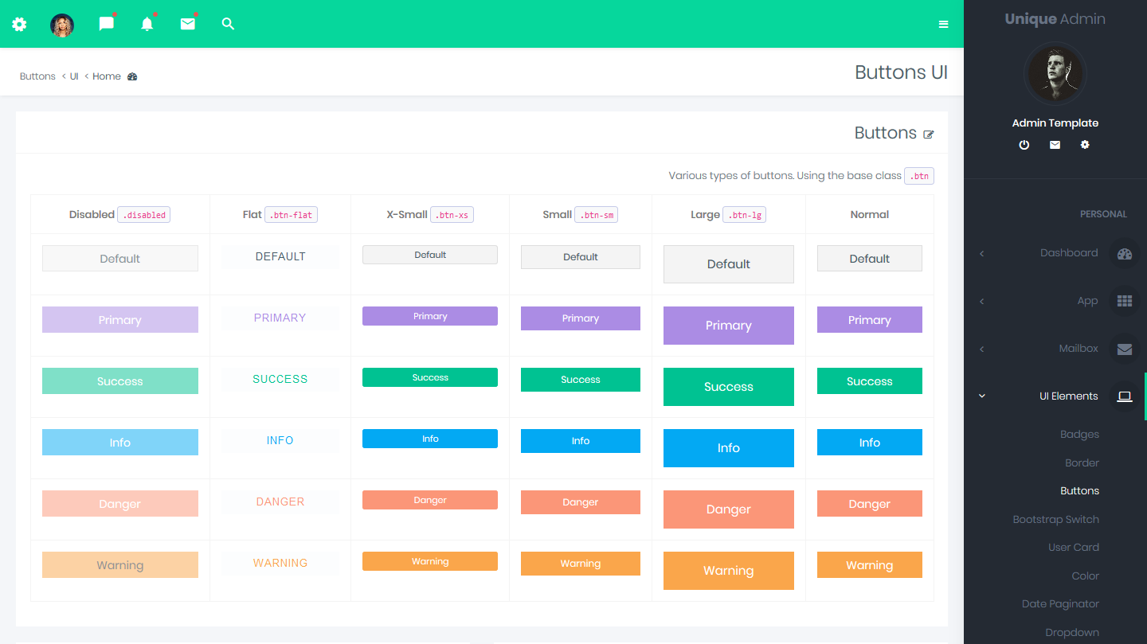Select the Dashboard speedometer icon in the sidebar
Screen dimensions: 1147x644
tap(1124, 253)
